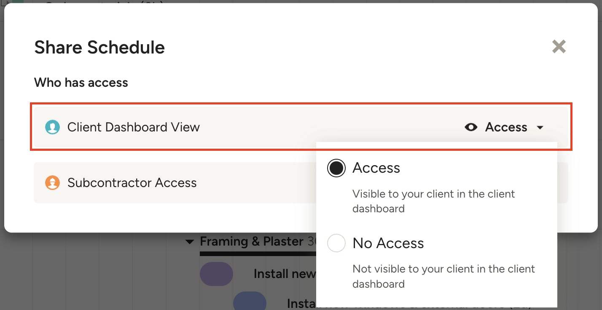Screen dimensions: 602x310
Task: Click the Client Dashboard View label
Action: click(133, 127)
